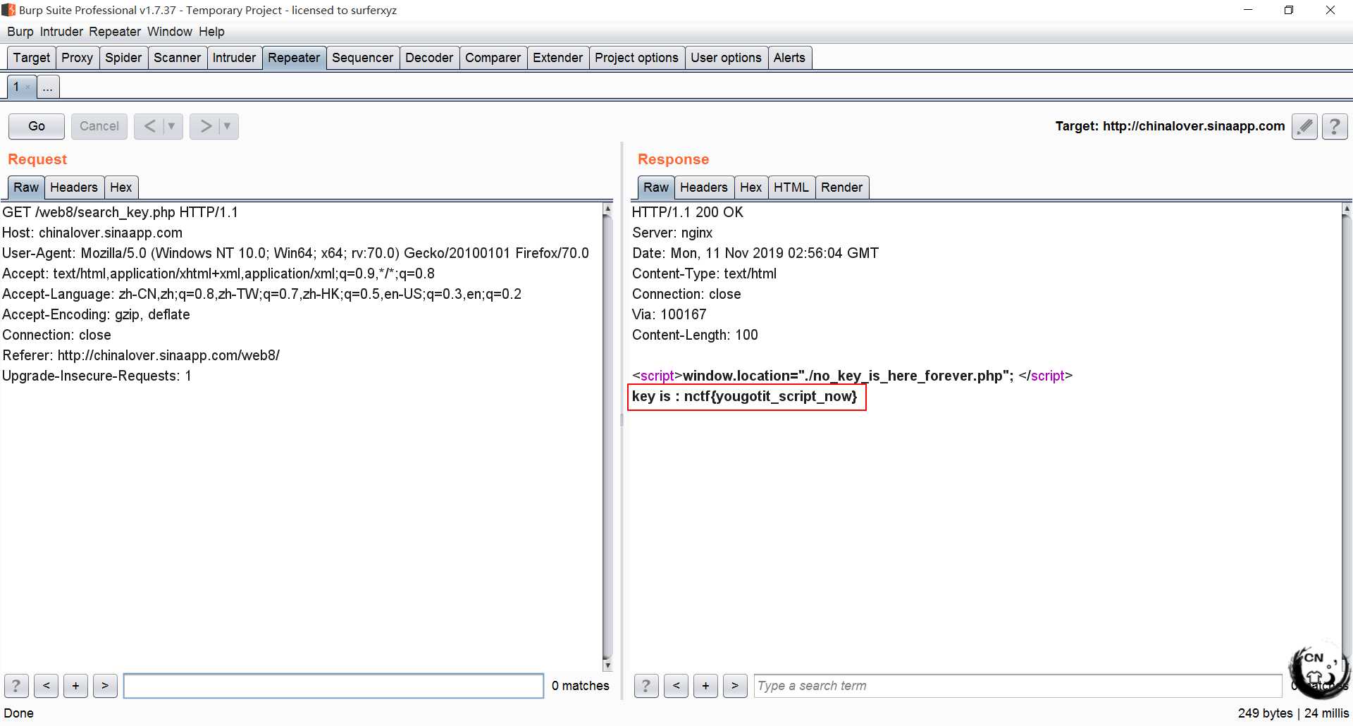
Task: Navigate forward in request history
Action: tap(205, 126)
